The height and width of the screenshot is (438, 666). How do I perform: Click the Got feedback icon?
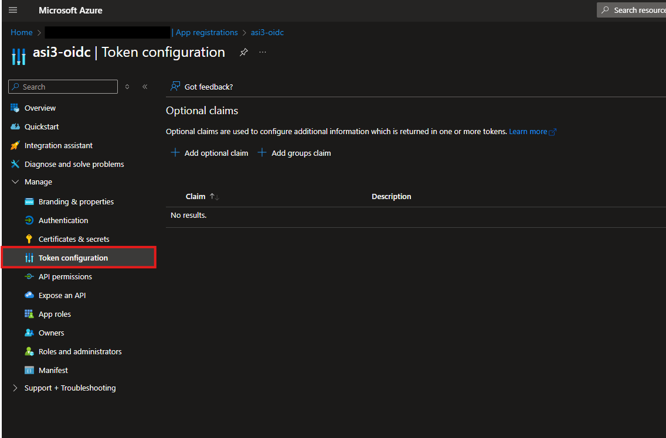tap(175, 87)
